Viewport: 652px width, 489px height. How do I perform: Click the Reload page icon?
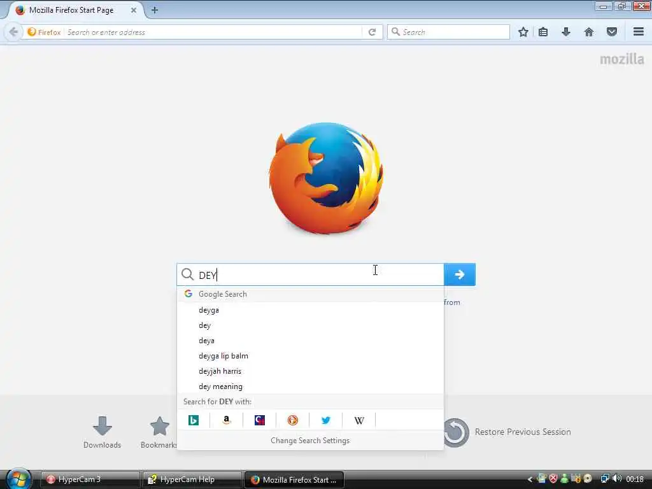(372, 32)
